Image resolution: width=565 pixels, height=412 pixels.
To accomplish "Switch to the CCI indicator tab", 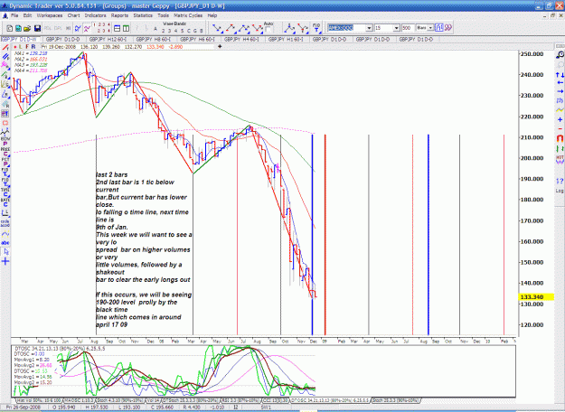I will click(275, 400).
